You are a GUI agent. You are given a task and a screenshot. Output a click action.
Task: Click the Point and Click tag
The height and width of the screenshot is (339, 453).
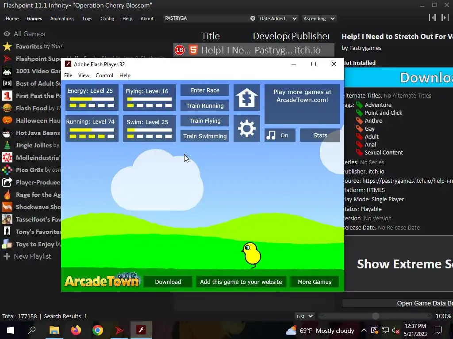point(383,113)
